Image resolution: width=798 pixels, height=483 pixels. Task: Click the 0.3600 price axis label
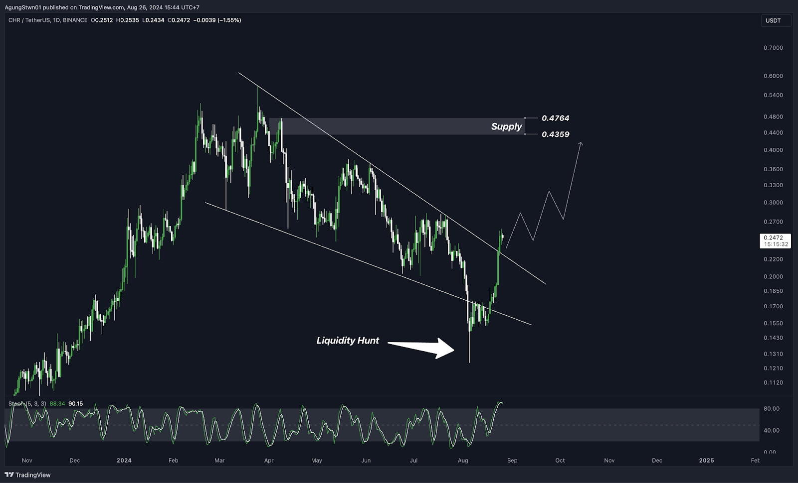(x=773, y=169)
